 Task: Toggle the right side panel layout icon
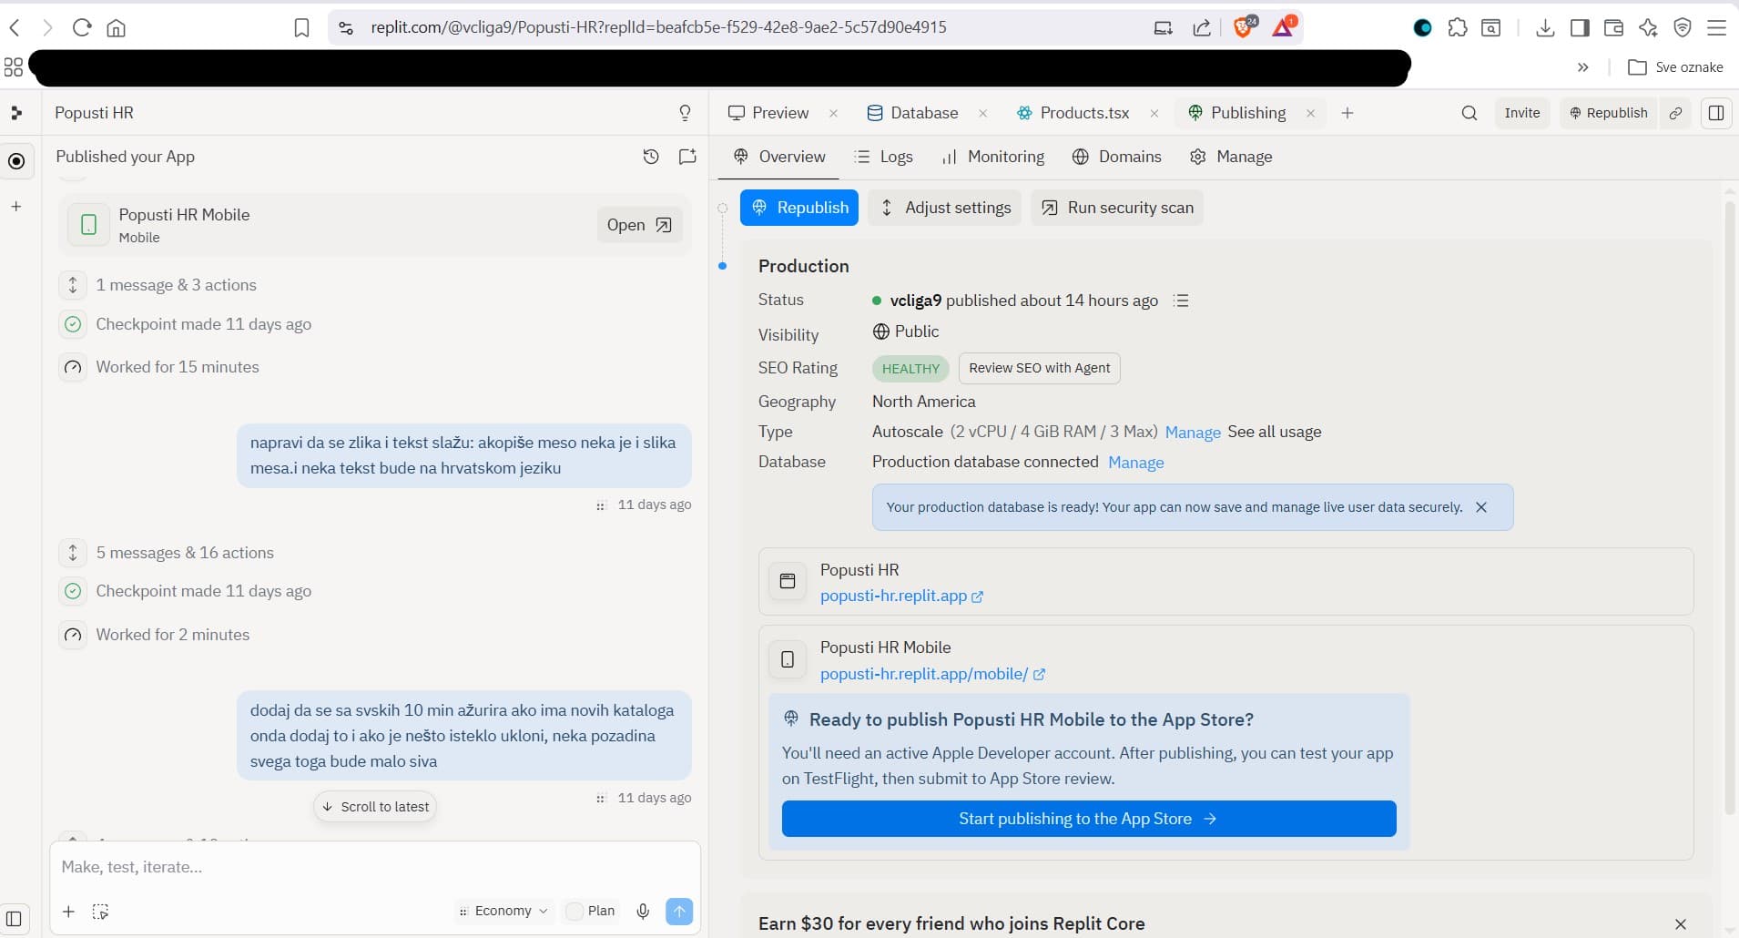tap(1716, 113)
